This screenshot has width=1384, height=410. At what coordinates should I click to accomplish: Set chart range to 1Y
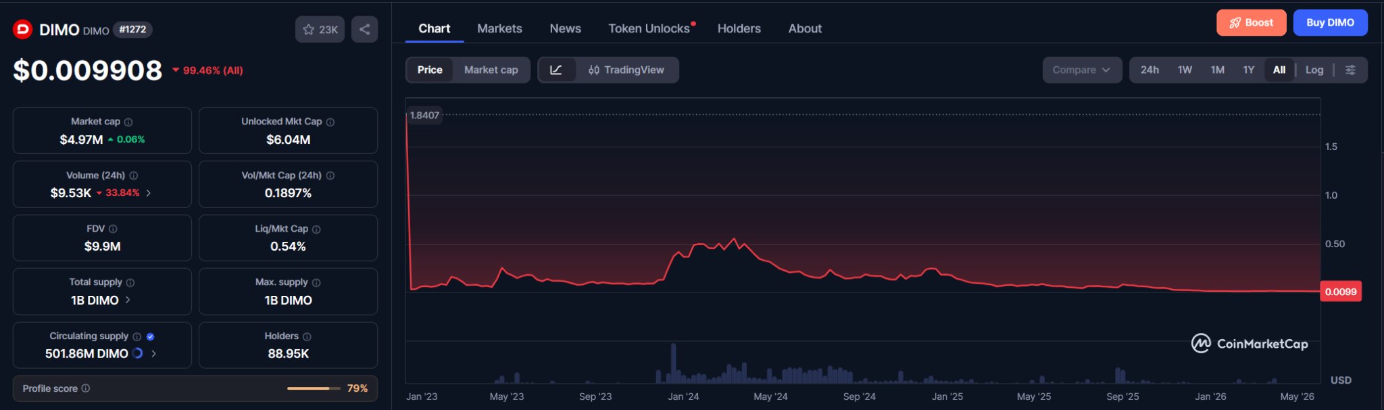click(x=1248, y=70)
